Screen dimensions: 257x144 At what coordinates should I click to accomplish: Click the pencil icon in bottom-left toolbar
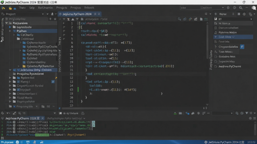click(x=14, y=113)
